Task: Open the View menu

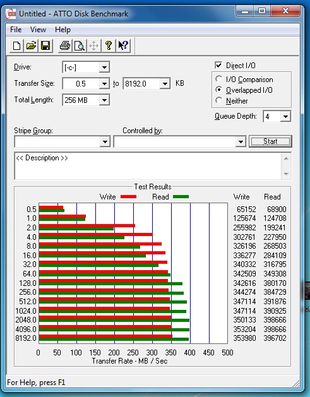Action: click(x=38, y=30)
